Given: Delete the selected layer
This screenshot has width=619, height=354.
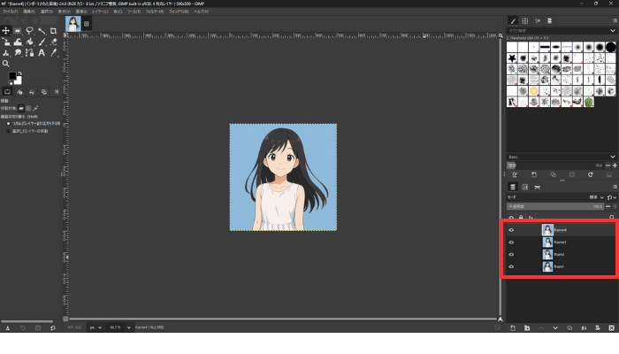Looking at the screenshot, I should click(x=612, y=328).
